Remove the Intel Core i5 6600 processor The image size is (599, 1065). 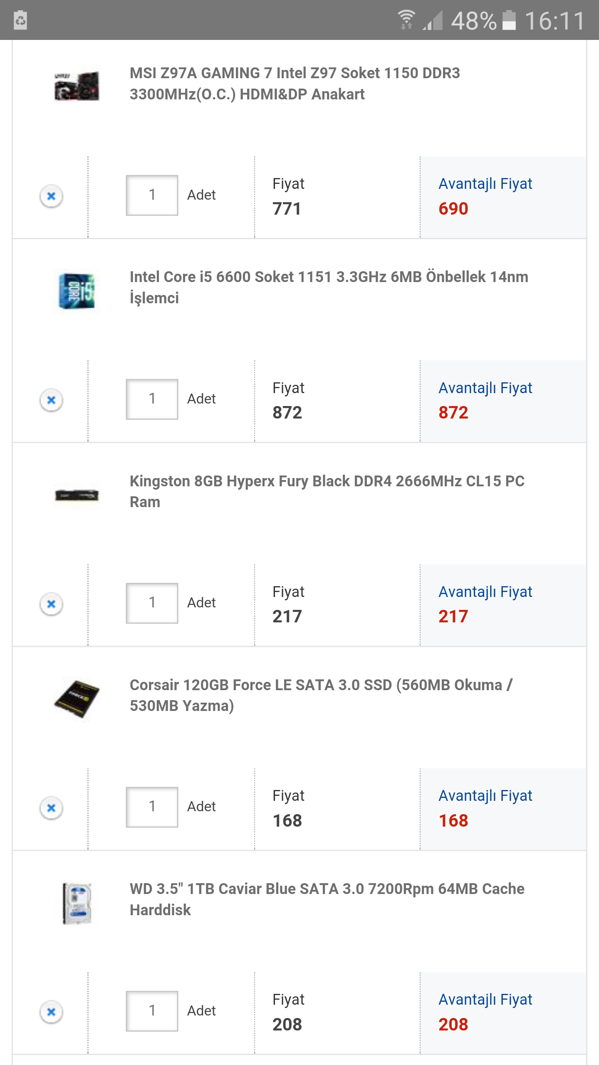coord(51,400)
